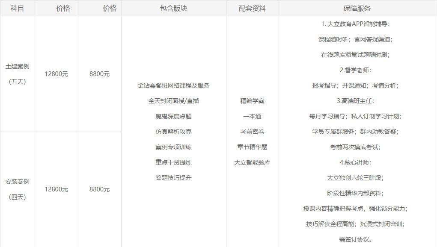Click the 案例专项训练 item
The image size is (437, 247).
[173, 147]
